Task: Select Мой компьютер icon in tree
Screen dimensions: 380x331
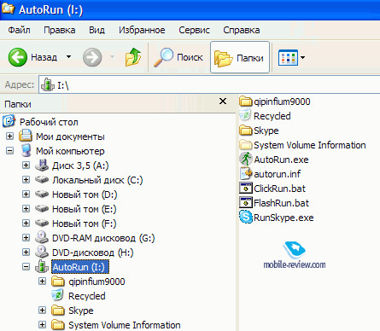Action: (26, 150)
